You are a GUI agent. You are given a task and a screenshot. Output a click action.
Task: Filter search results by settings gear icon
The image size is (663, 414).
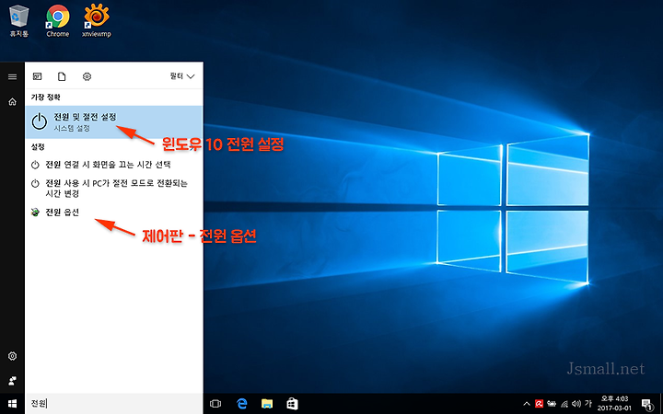[x=87, y=76]
